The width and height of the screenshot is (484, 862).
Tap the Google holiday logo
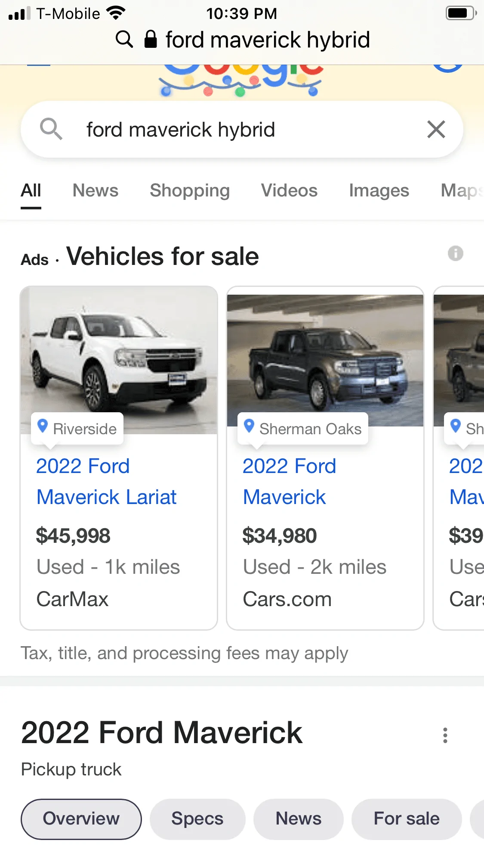tap(241, 81)
